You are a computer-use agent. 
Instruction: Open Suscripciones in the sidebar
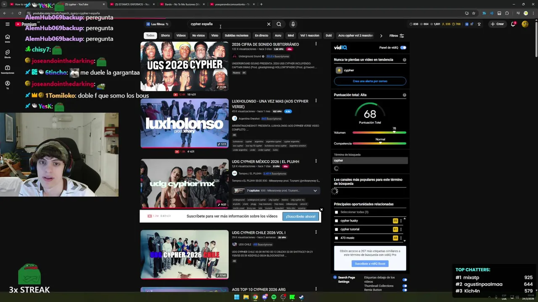coord(7,69)
